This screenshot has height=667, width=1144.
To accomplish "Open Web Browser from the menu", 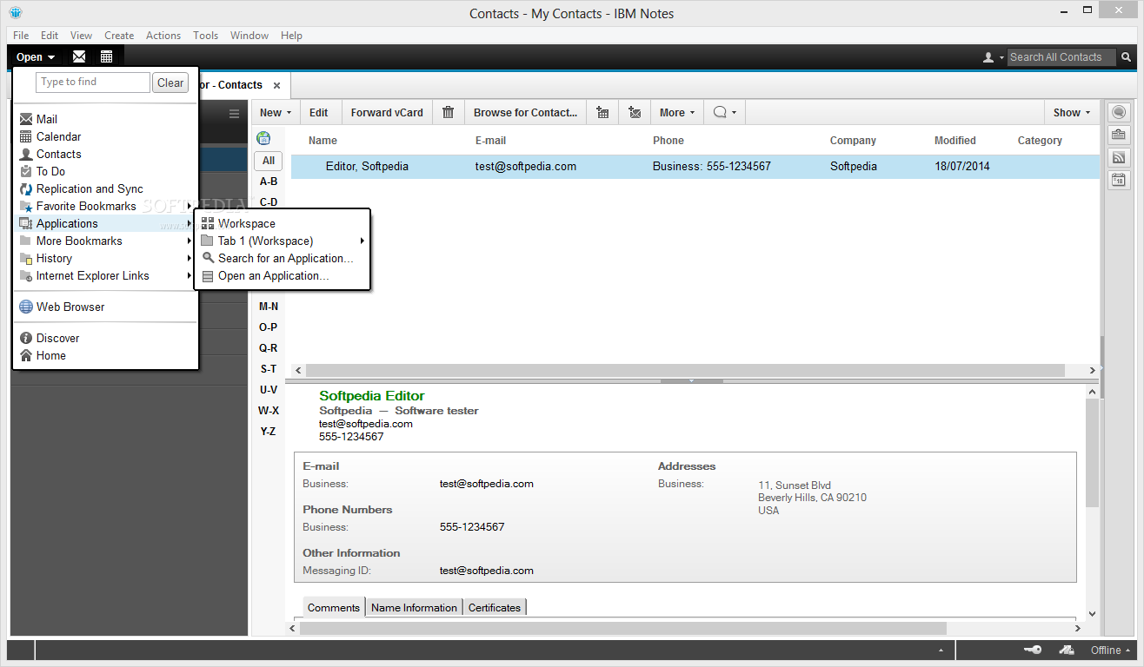I will (106, 307).
